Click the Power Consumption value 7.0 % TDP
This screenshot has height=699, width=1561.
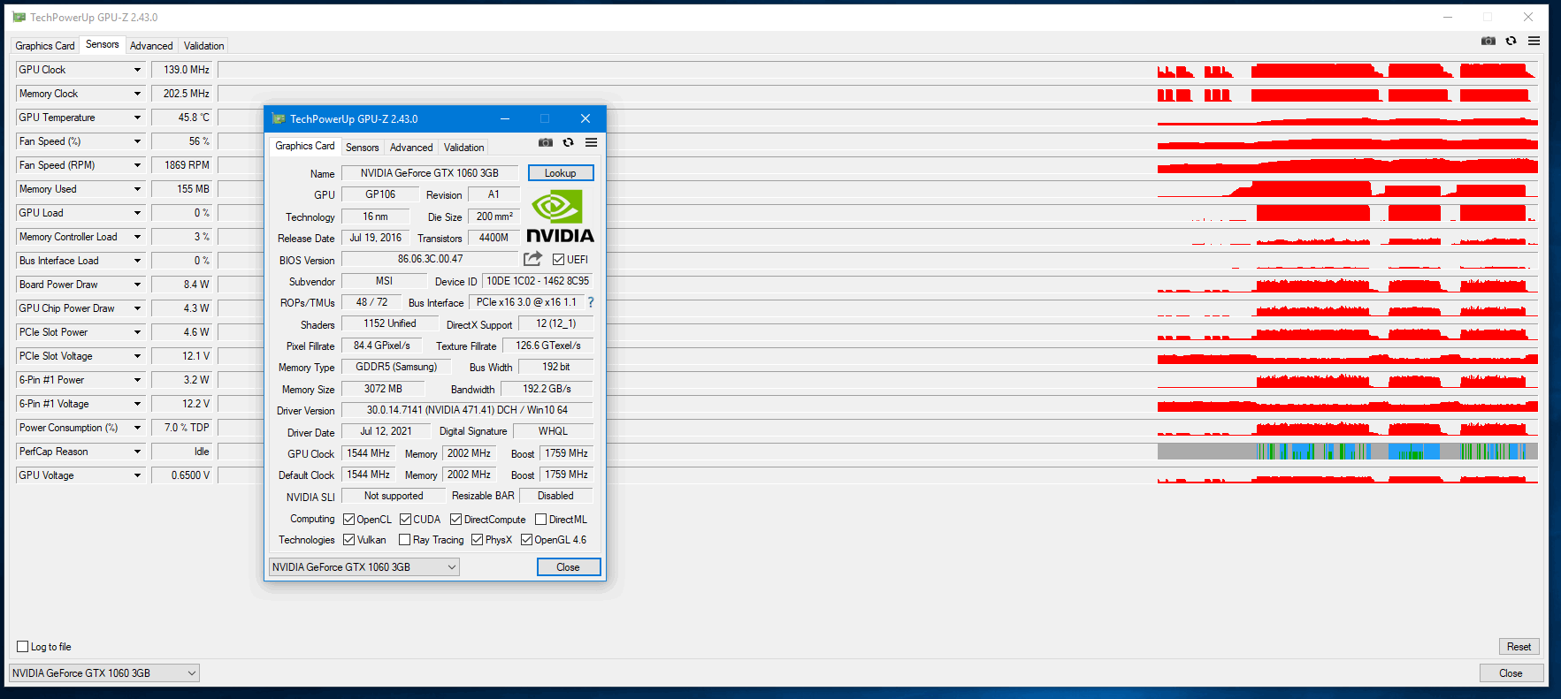pos(182,428)
